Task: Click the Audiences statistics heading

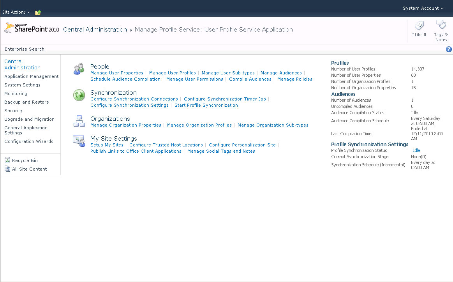Action: tap(343, 94)
